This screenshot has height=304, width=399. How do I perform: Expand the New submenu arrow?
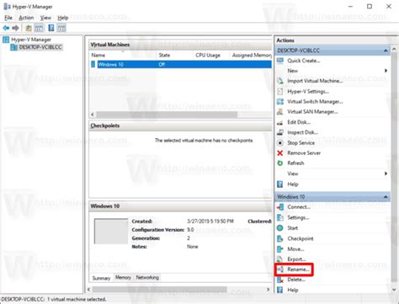(386, 71)
